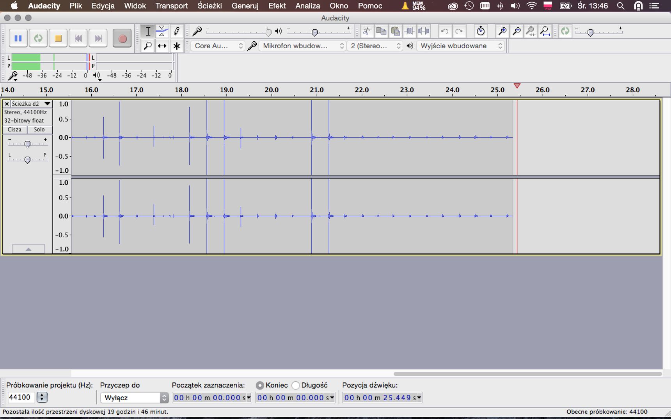Screen dimensions: 671x419
Task: Collapse the track with bottom arrow
Action: (x=28, y=249)
